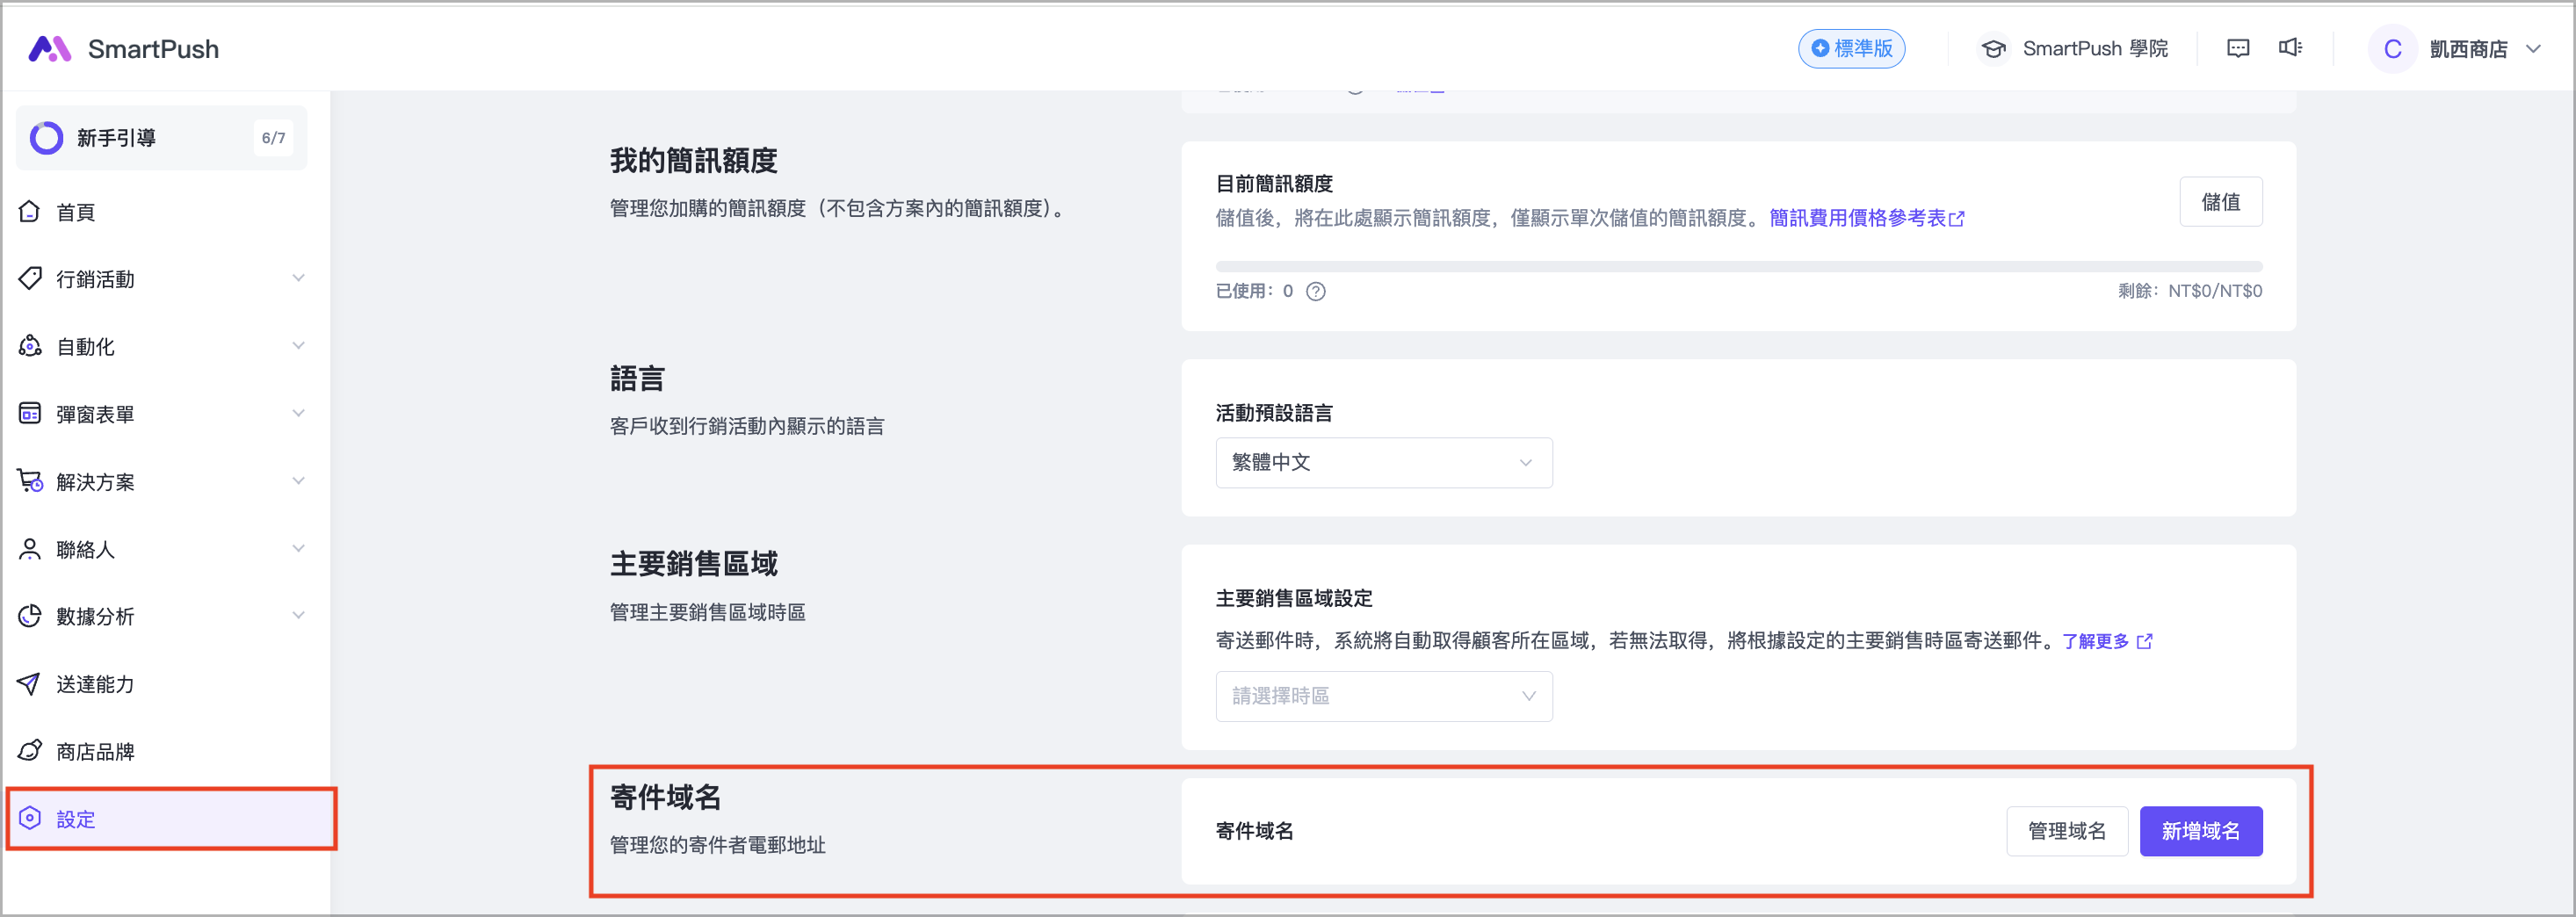The height and width of the screenshot is (917, 2576).
Task: Open the message chat icon in header
Action: coord(2237,49)
